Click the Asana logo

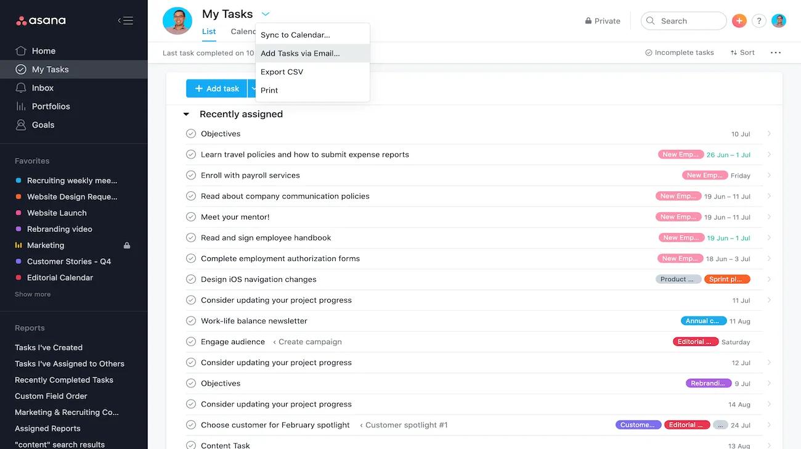click(41, 21)
